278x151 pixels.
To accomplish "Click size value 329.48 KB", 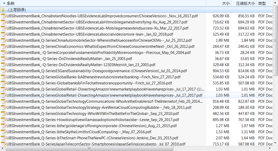I will click(x=221, y=65).
